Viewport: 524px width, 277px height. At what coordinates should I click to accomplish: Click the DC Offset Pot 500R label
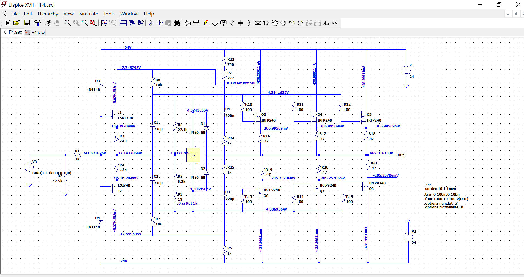[242, 83]
